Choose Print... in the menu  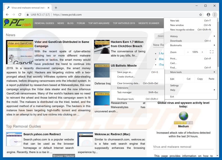pyautogui.click(x=191, y=59)
